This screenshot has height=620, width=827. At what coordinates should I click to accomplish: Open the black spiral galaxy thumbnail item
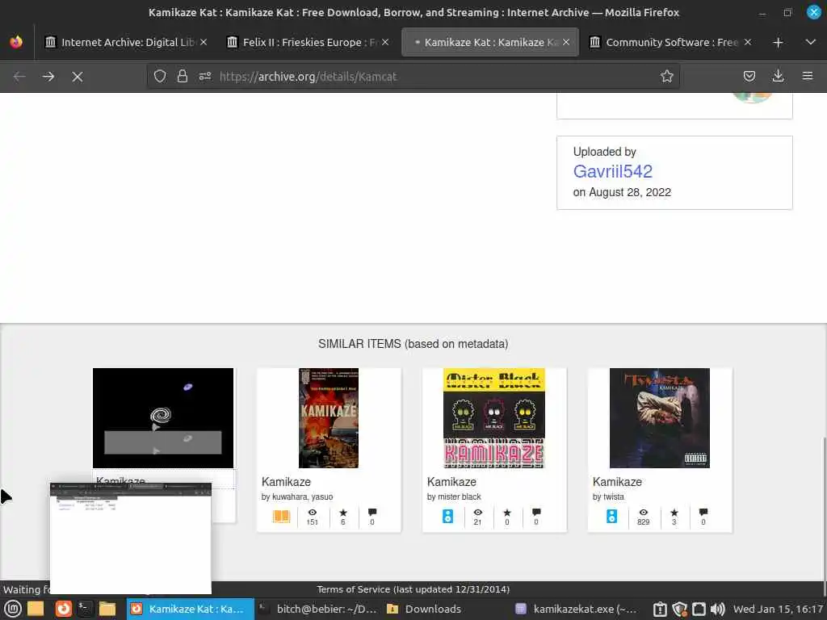(x=163, y=418)
